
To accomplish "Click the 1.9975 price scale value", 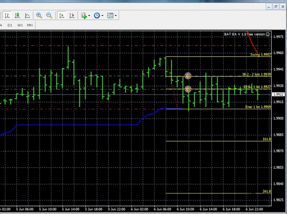I will coord(278,37).
